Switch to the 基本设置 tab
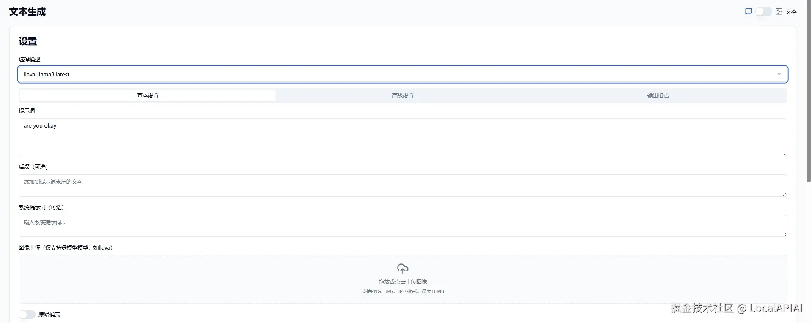The height and width of the screenshot is (323, 812). [148, 95]
